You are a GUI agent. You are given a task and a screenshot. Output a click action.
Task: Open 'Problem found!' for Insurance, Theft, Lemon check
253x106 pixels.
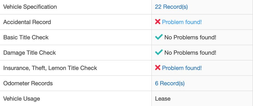pos(182,68)
